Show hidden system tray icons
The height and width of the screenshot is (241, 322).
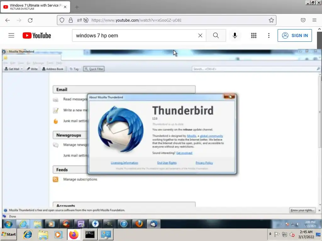click(x=270, y=234)
